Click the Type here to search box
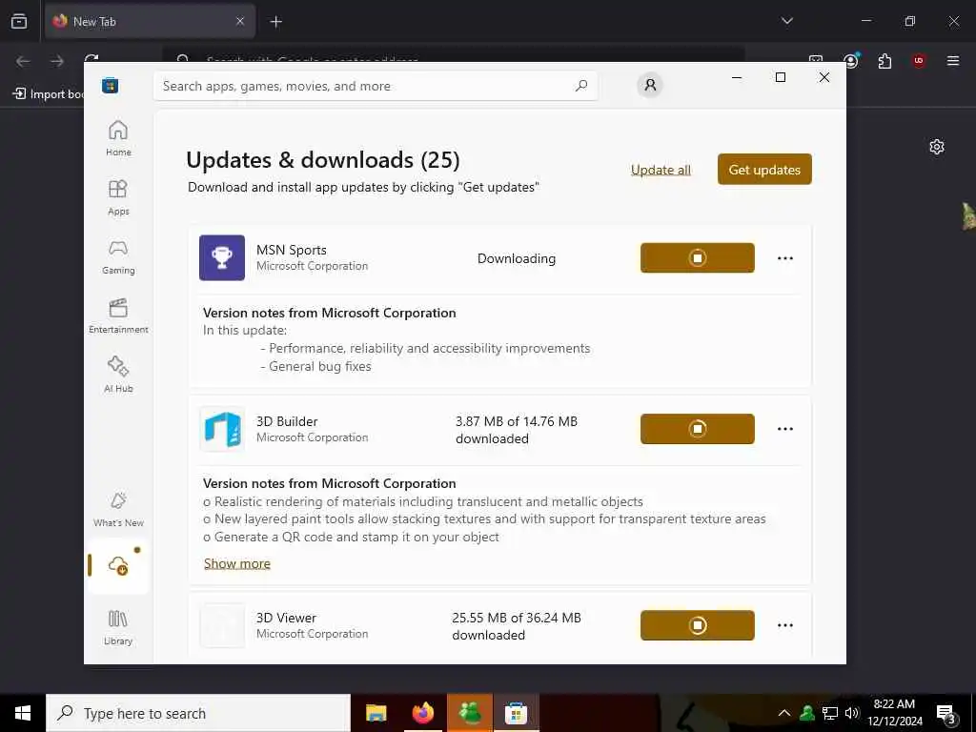The height and width of the screenshot is (732, 976). 198,713
